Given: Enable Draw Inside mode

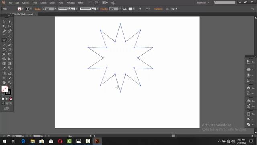Looking at the screenshot, I should coord(10,104).
